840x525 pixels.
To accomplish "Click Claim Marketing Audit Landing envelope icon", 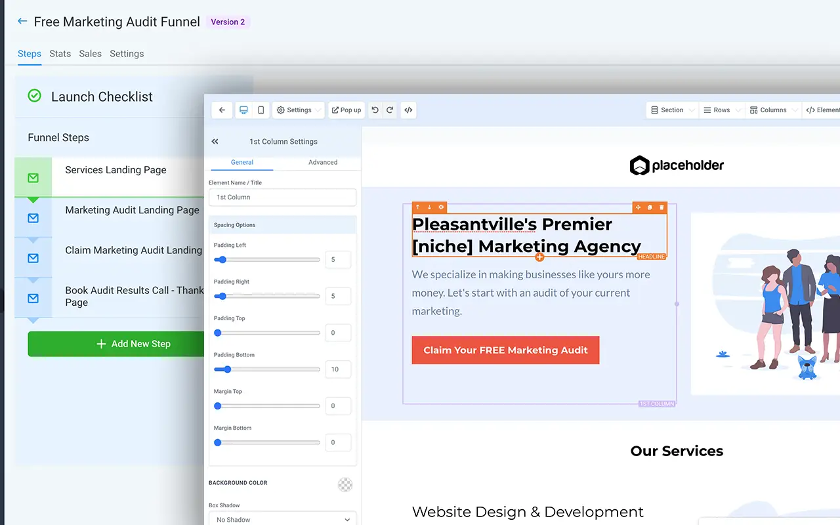I will point(33,258).
